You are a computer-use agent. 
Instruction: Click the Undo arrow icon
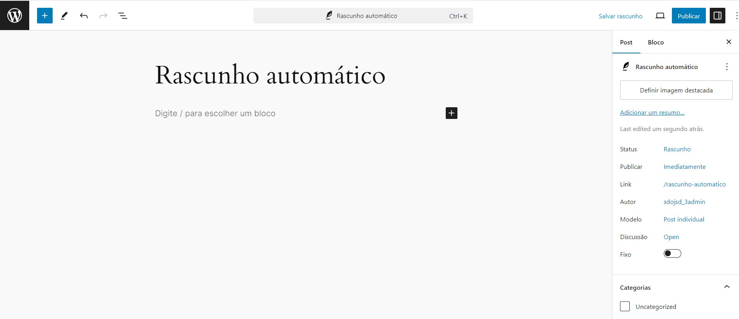click(84, 16)
